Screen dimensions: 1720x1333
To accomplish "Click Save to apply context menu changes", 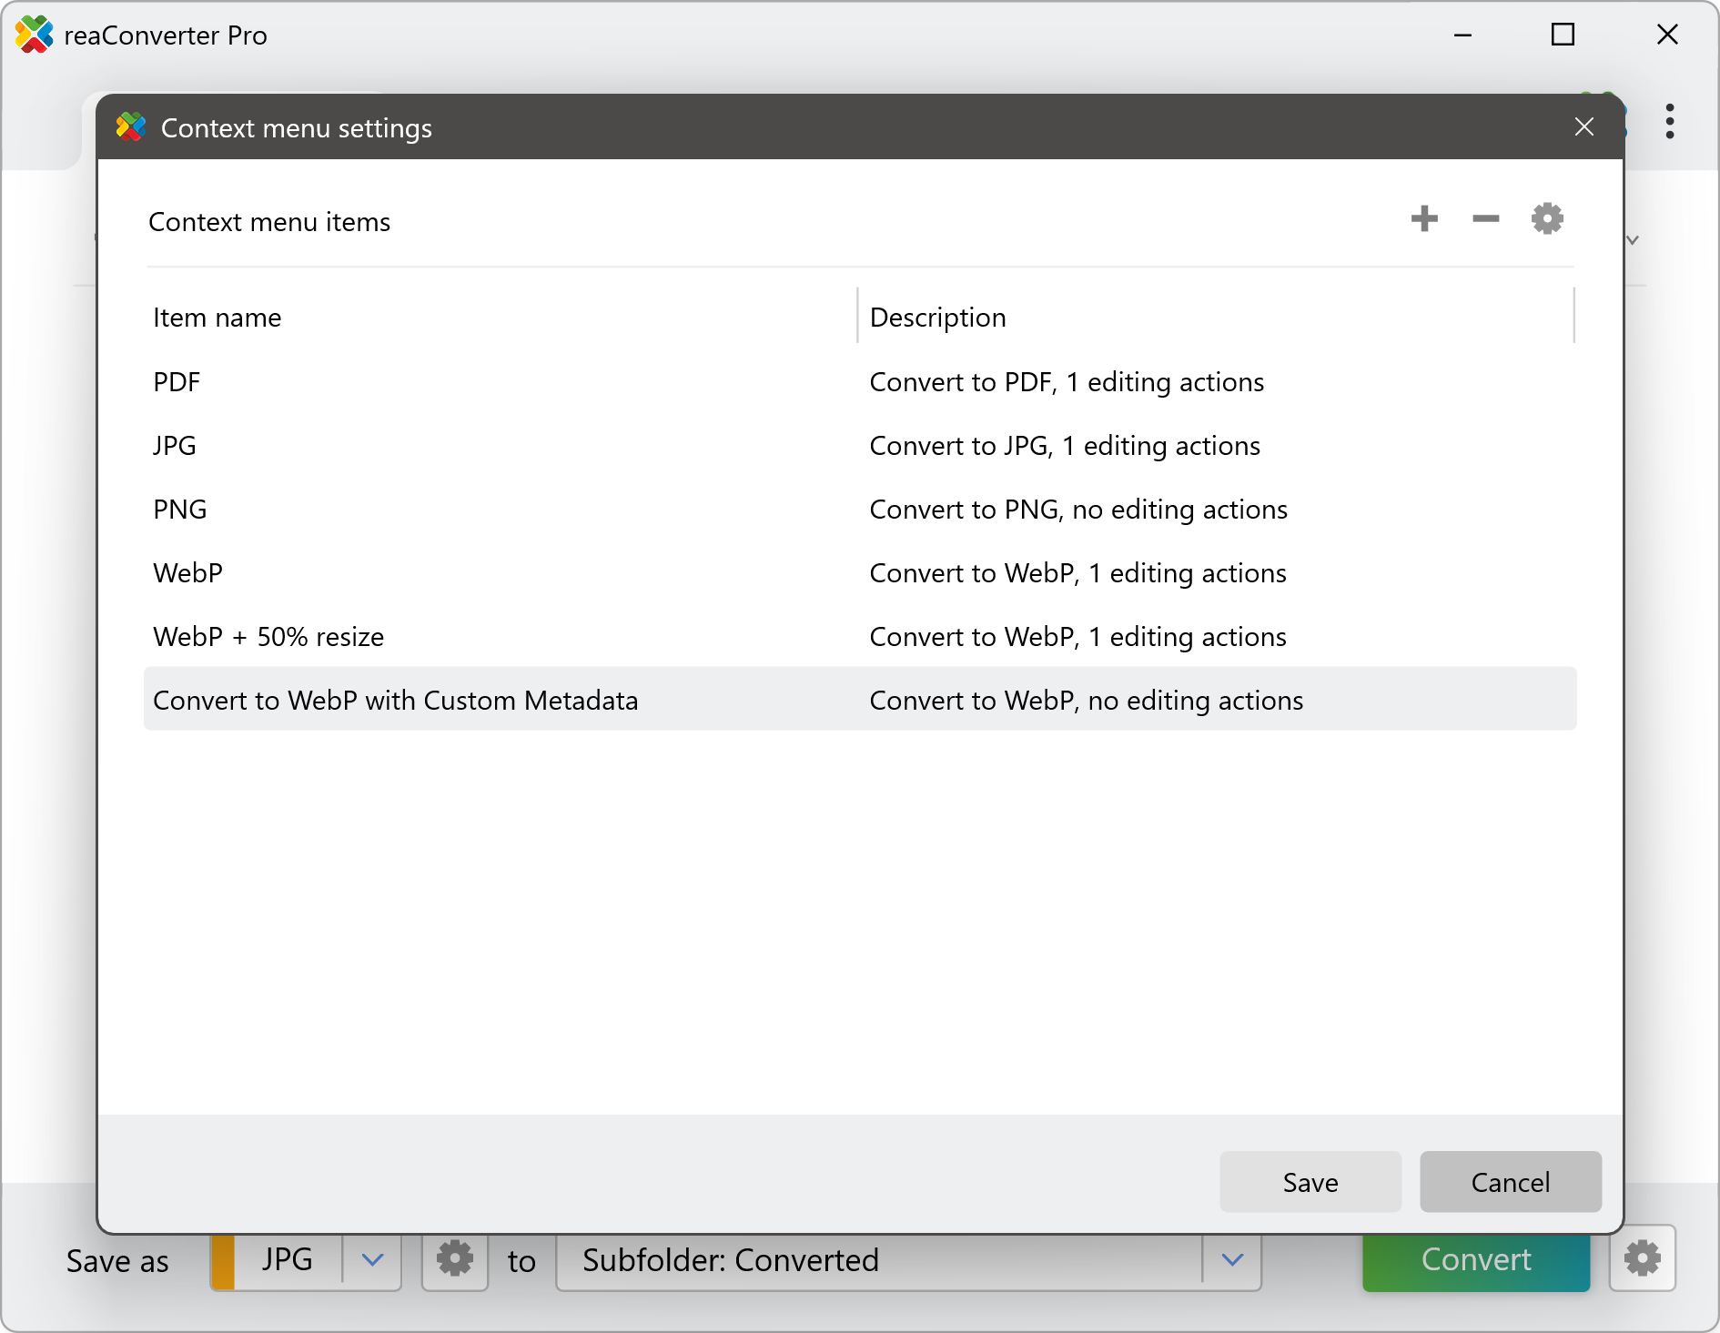I will [x=1310, y=1182].
